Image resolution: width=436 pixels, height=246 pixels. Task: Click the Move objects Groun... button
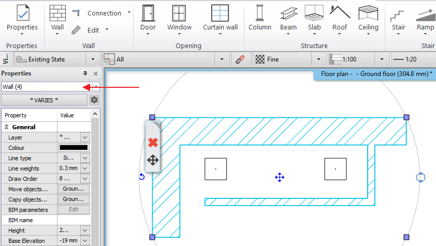(74, 189)
